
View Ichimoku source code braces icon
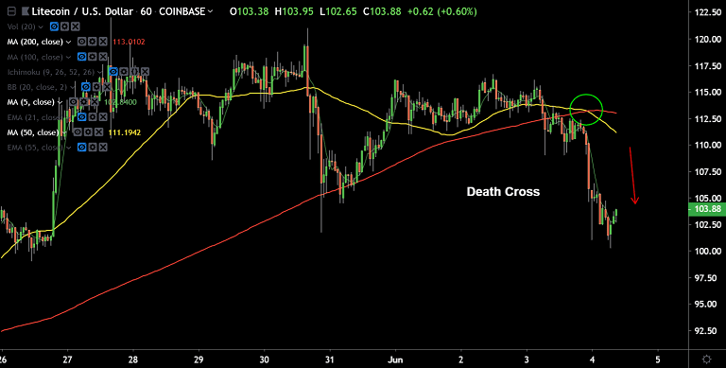[134, 72]
